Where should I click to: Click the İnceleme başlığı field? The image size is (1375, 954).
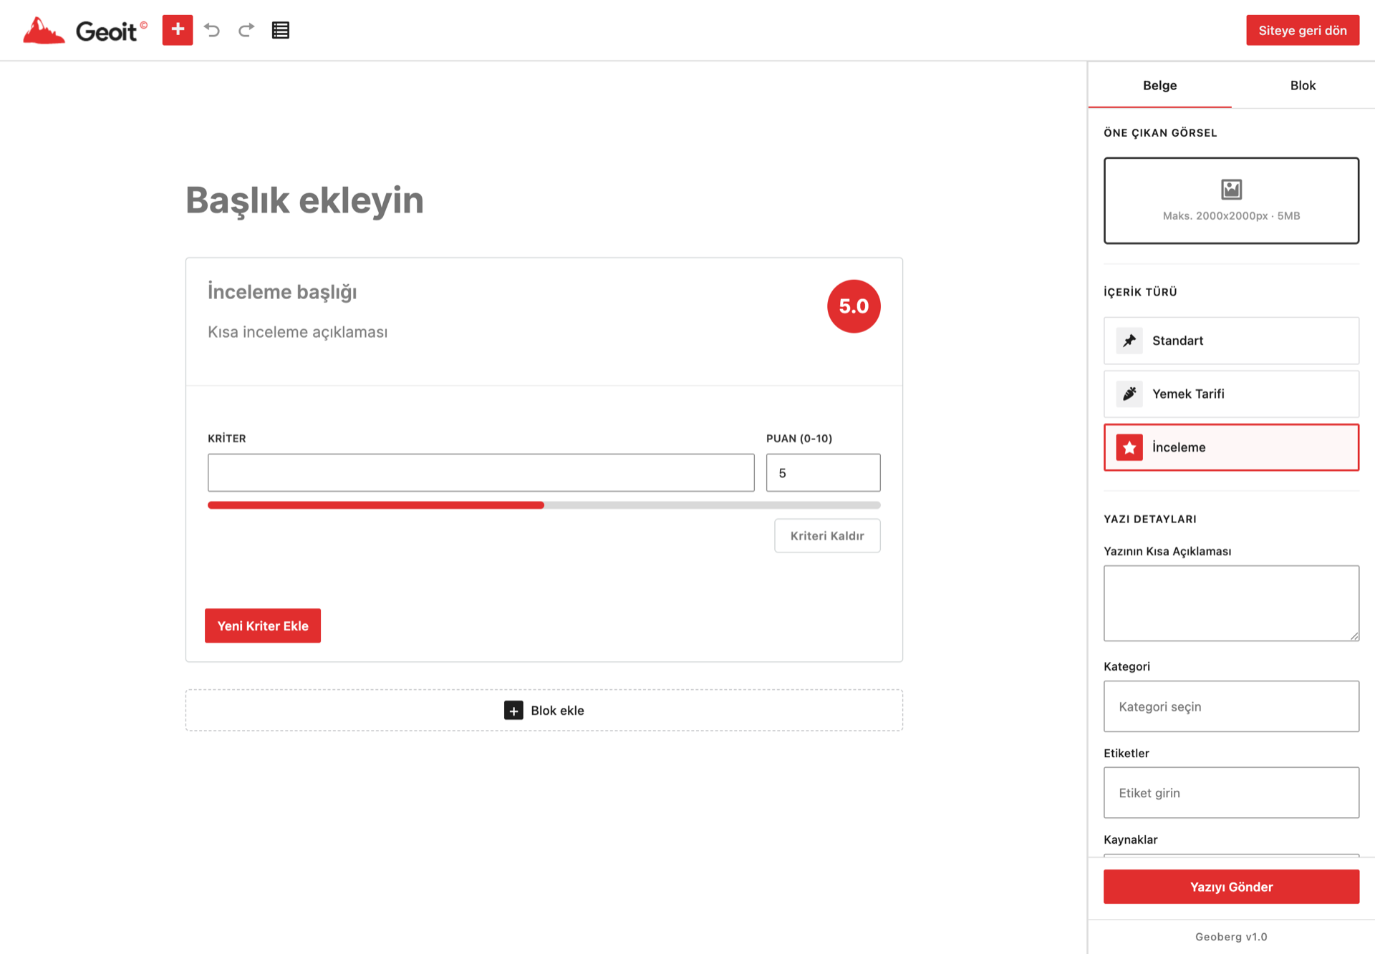click(x=282, y=292)
